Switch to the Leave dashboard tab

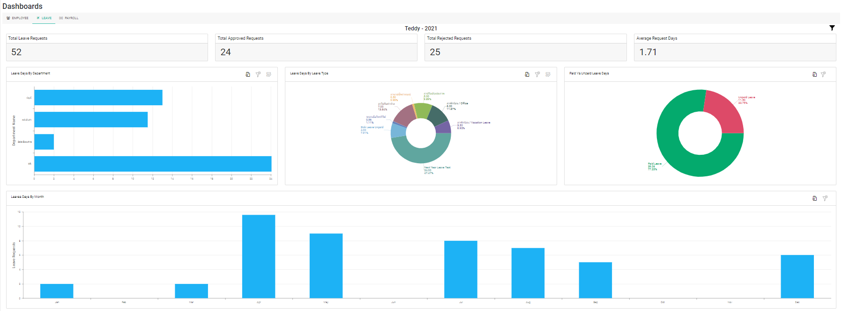click(44, 18)
